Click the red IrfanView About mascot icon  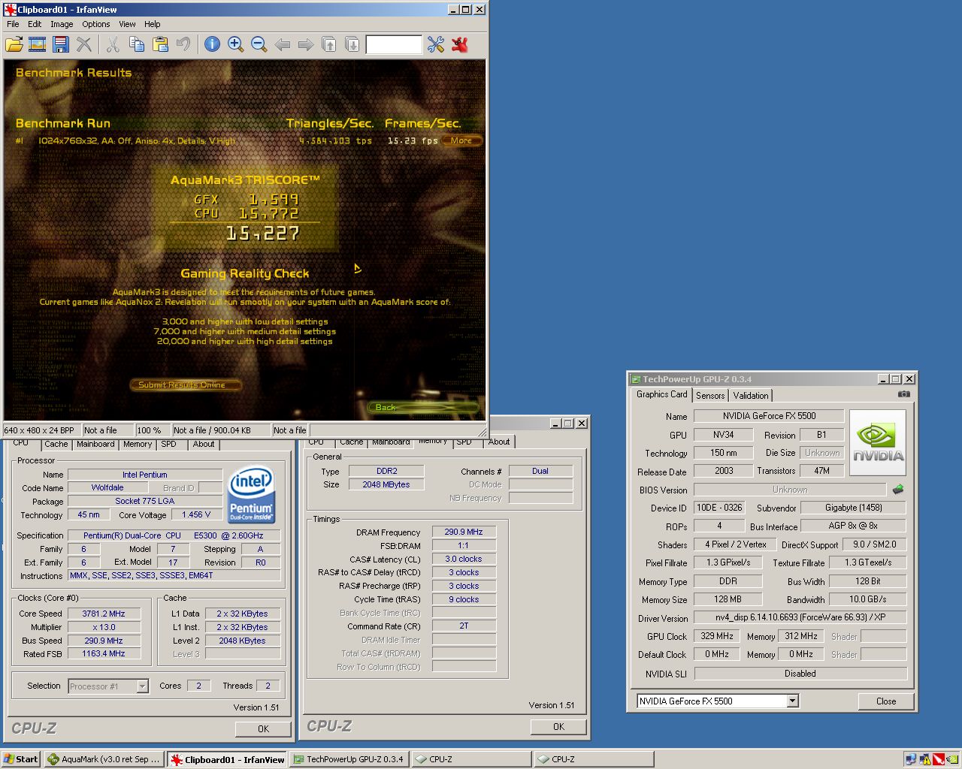tap(460, 44)
